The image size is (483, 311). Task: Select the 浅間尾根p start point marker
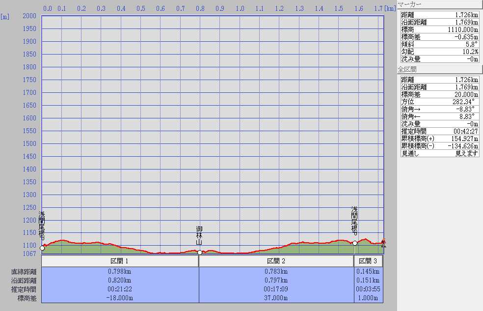click(42, 248)
